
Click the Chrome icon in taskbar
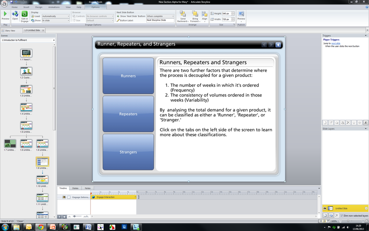coord(40,227)
